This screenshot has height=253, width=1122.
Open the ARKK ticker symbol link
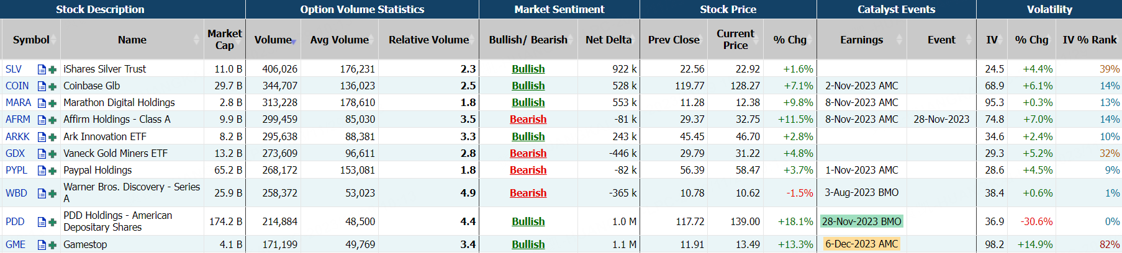17,137
